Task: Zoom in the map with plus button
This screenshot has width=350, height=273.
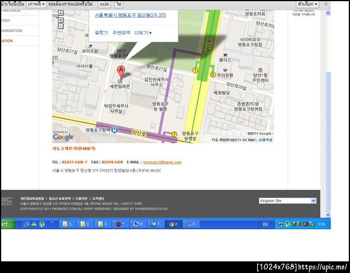Action: [61, 20]
